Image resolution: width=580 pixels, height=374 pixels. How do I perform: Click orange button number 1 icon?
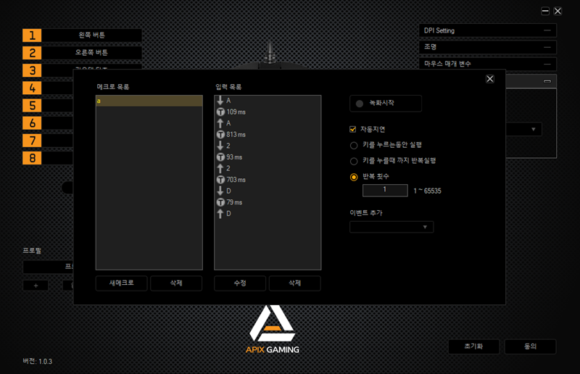(x=32, y=36)
